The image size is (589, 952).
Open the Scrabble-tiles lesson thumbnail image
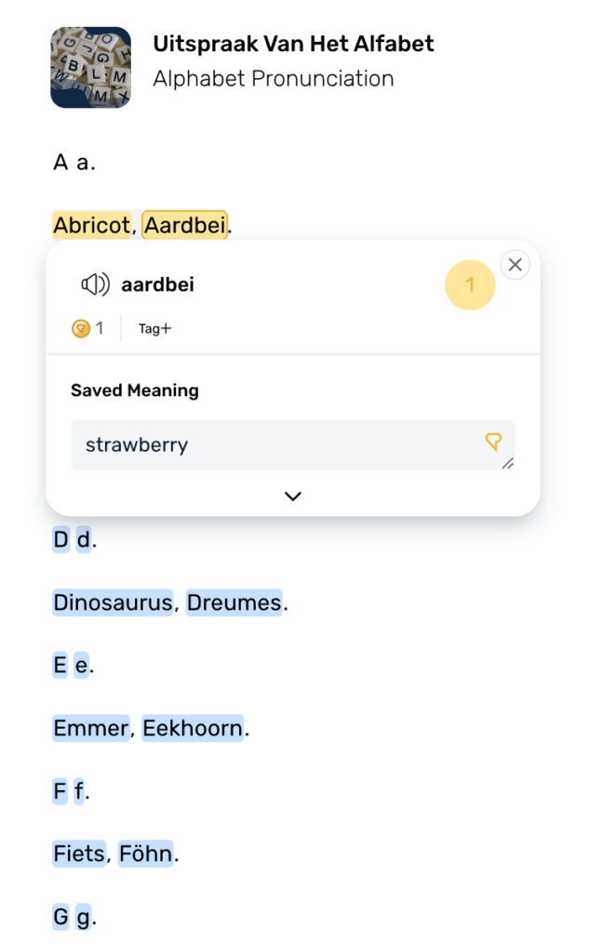pyautogui.click(x=90, y=68)
